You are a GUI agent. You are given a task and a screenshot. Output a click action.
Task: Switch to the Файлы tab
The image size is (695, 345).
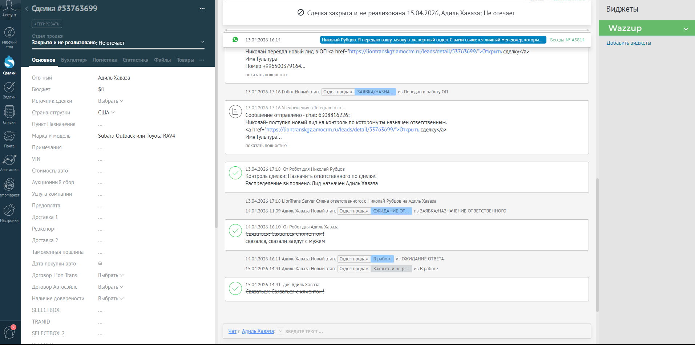tap(162, 60)
